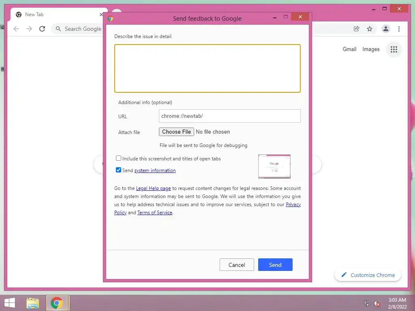
Task: Click the search magnifier icon in address bar
Action: pyautogui.click(x=58, y=29)
